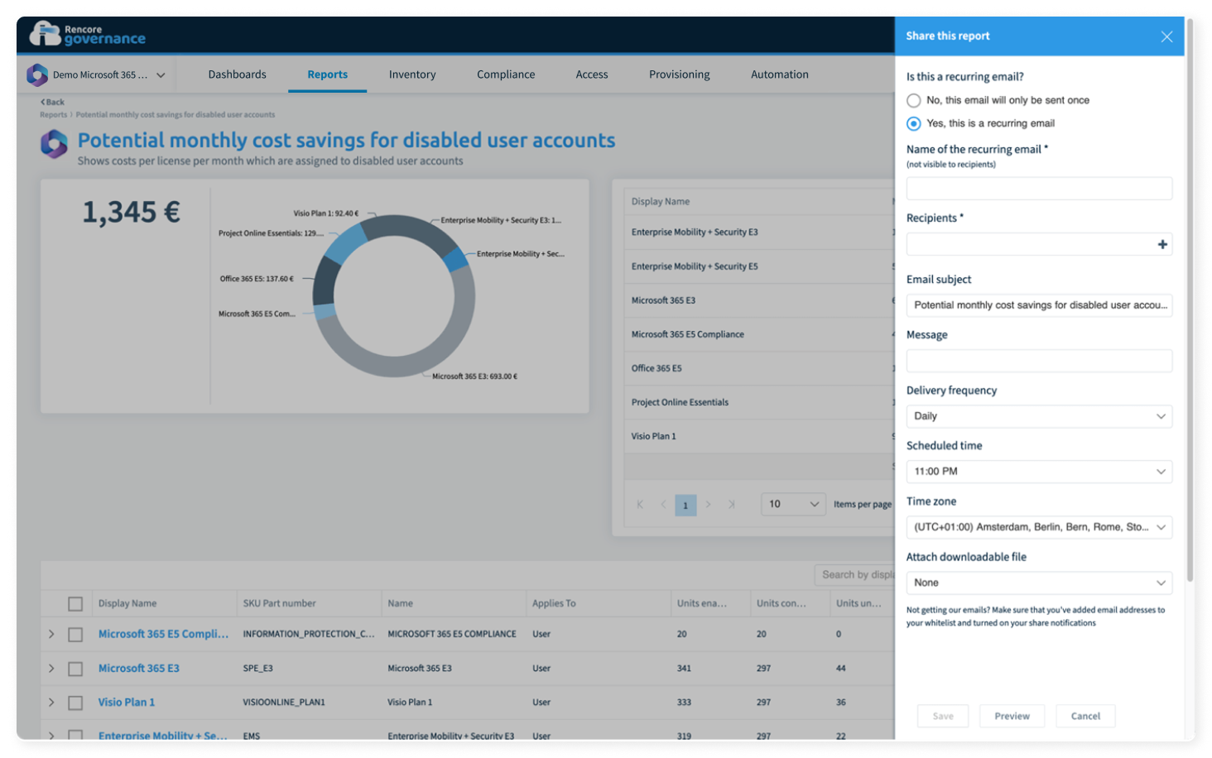Go to the first page of results
1212x758 pixels.
click(640, 504)
